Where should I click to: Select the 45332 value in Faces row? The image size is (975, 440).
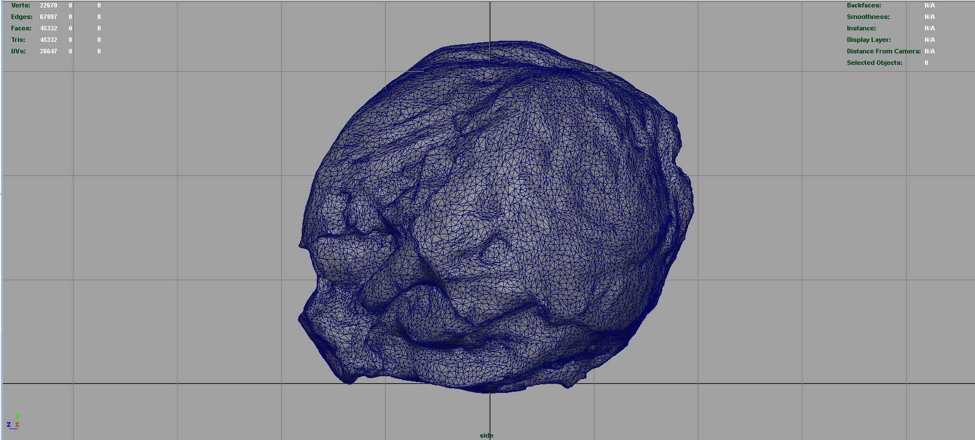pyautogui.click(x=48, y=28)
